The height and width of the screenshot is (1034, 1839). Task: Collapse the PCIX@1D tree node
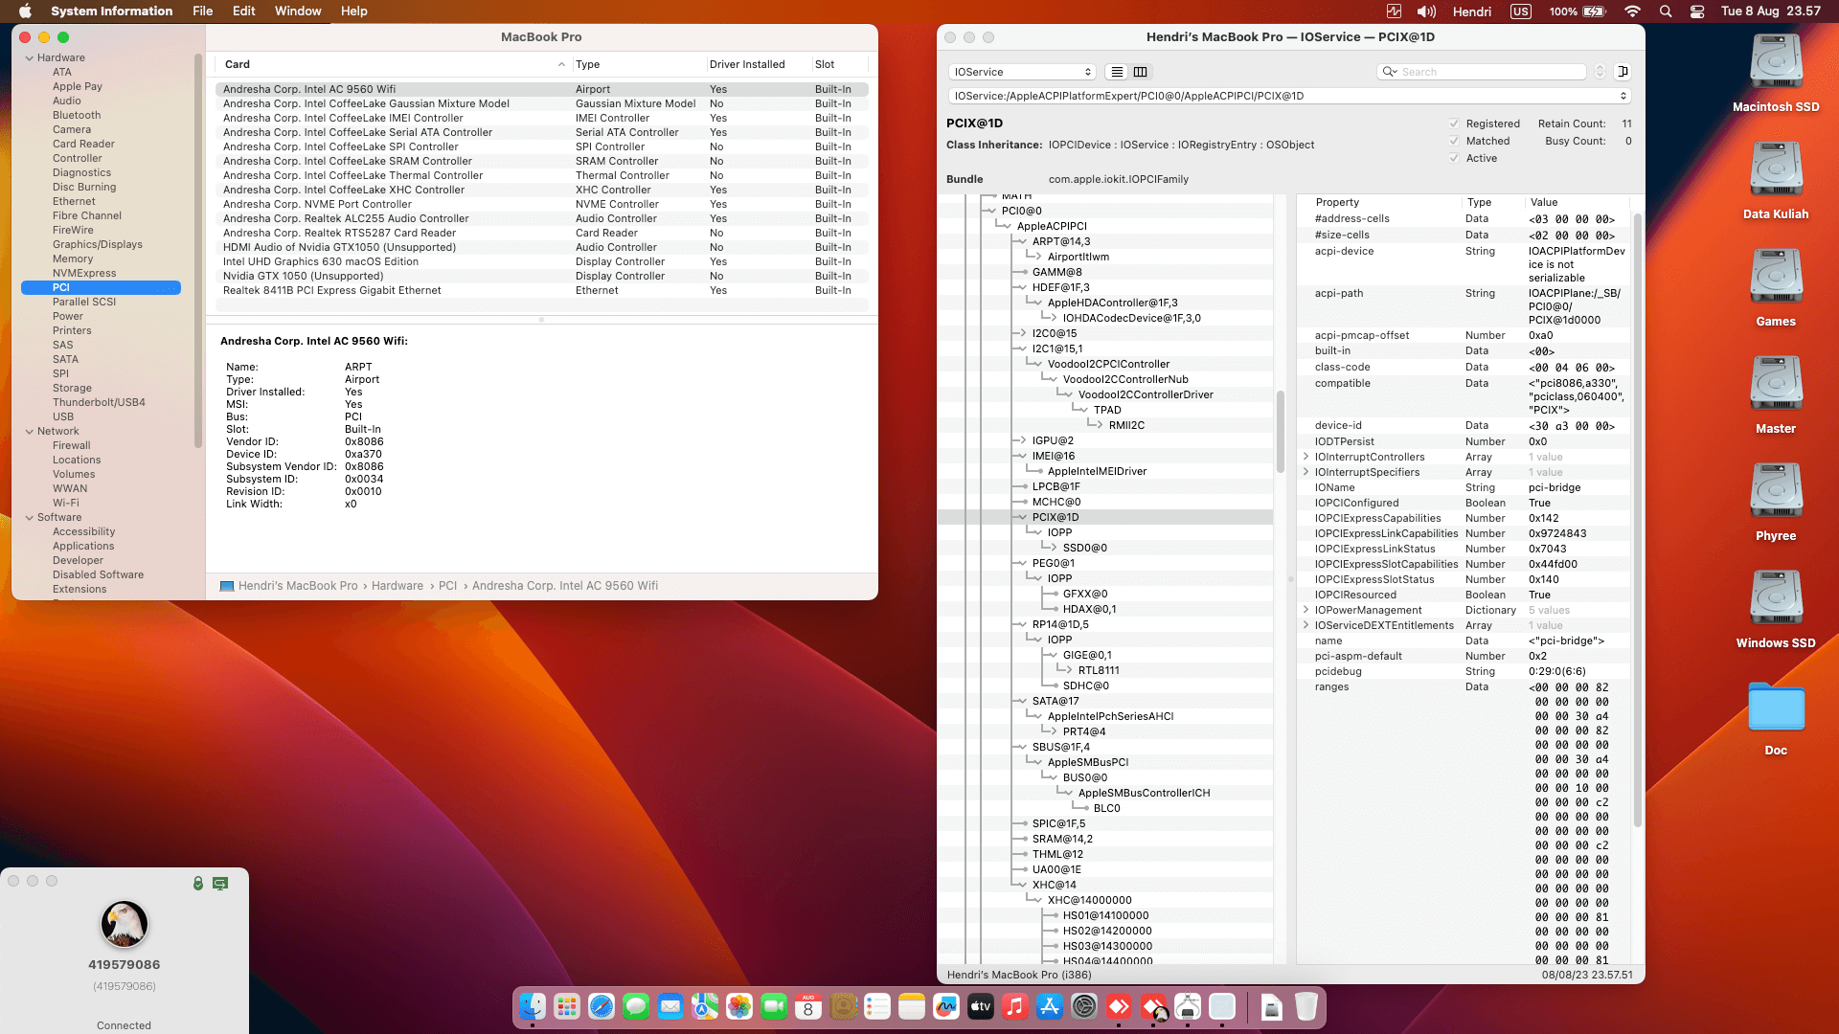click(x=1022, y=517)
